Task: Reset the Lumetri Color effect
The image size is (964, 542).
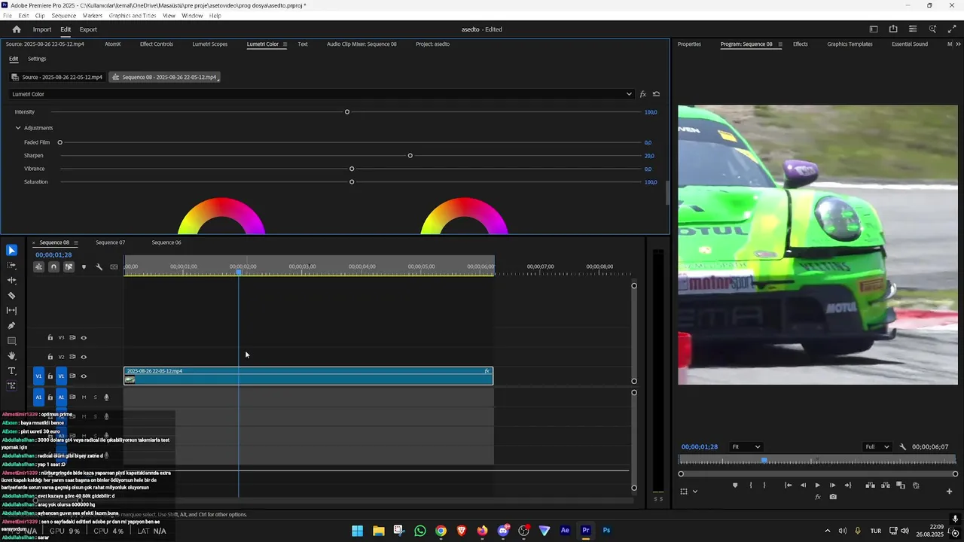Action: click(656, 94)
